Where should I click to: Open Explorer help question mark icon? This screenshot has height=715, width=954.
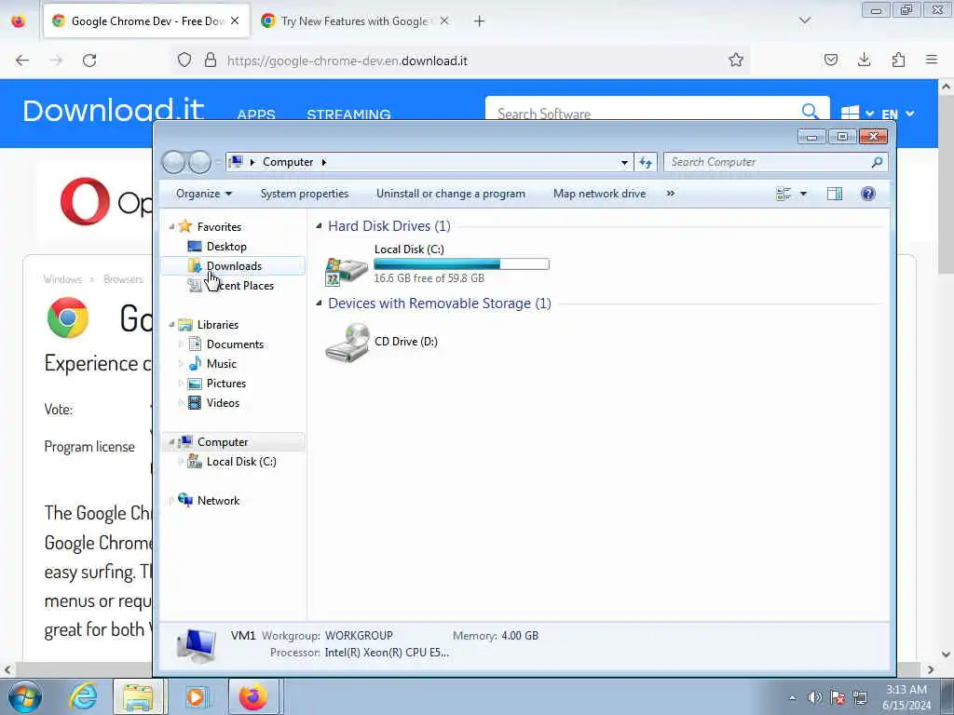coord(868,194)
